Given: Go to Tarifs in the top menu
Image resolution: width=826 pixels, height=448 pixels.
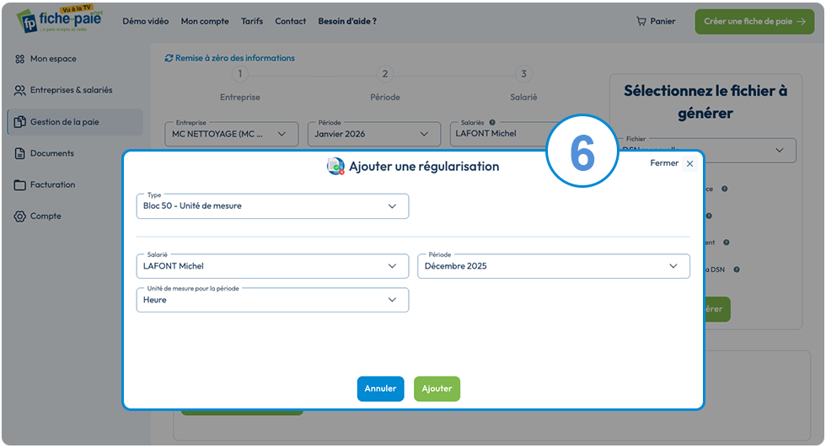Looking at the screenshot, I should pyautogui.click(x=252, y=22).
